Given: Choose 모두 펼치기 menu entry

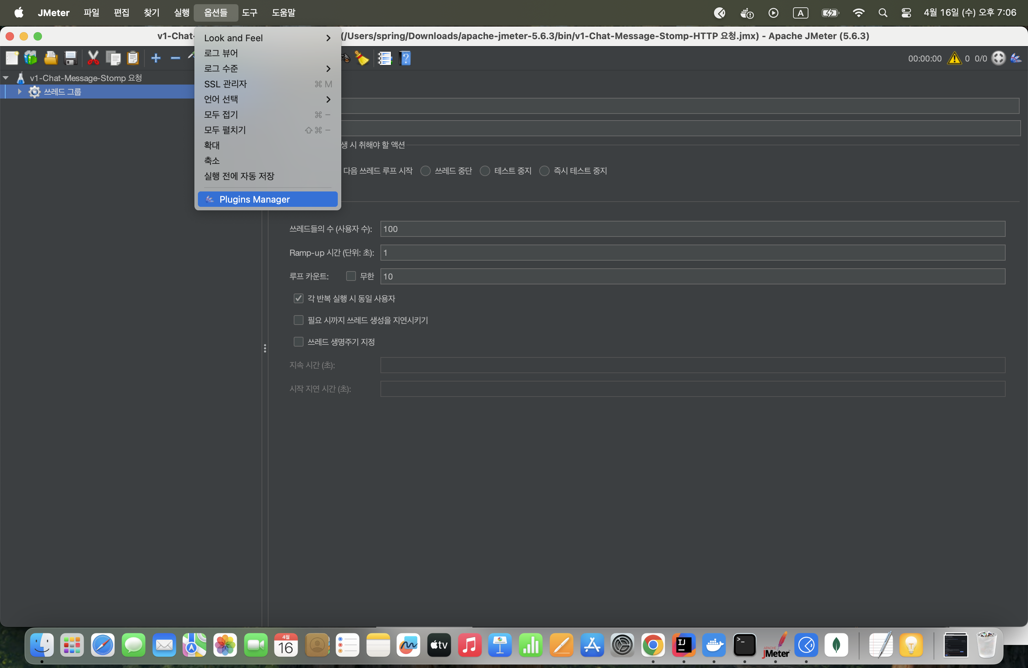Looking at the screenshot, I should click(267, 130).
